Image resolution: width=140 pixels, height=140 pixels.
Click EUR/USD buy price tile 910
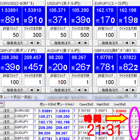[x=33, y=16]
